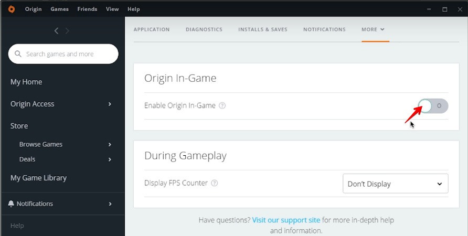The height and width of the screenshot is (236, 468).
Task: Focus the Search games and more field
Action: [x=63, y=54]
